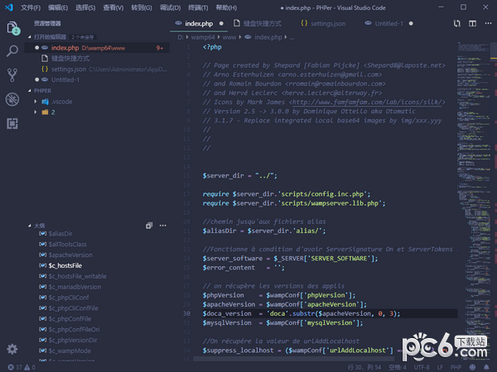Click the VS Code logo in title bar
This screenshot has height=372, width=497.
(x=9, y=7)
